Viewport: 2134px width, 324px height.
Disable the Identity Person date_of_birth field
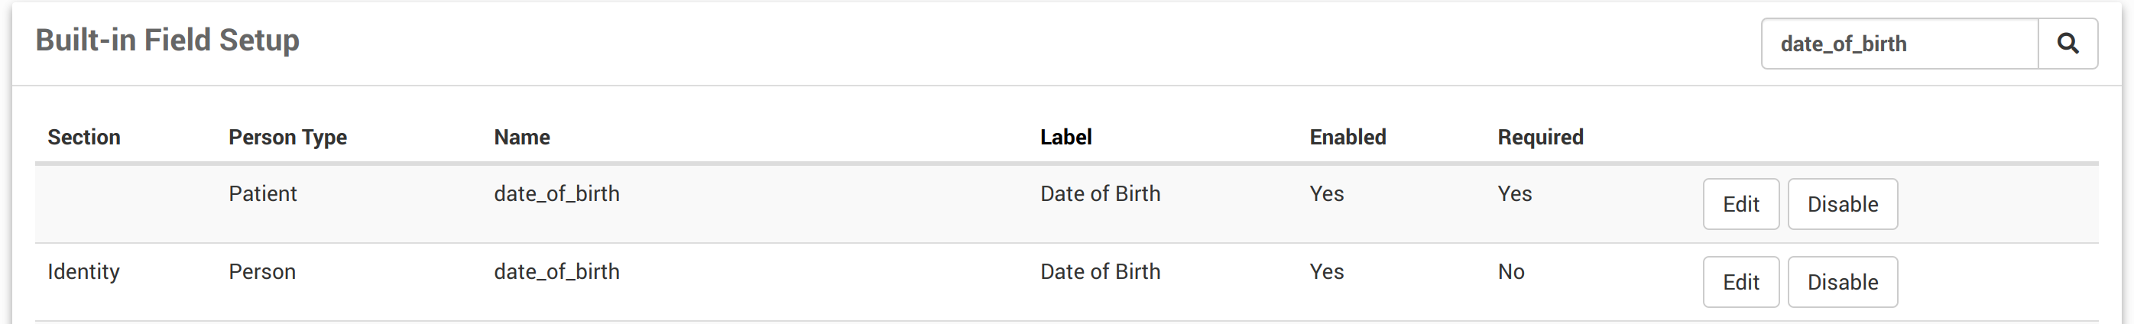tap(1841, 282)
